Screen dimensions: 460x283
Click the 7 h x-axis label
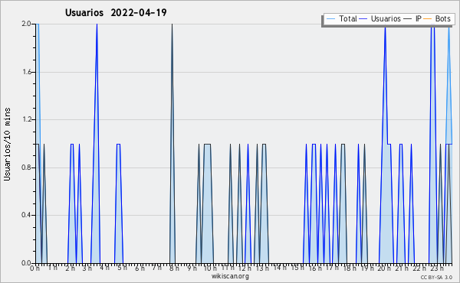(157, 268)
